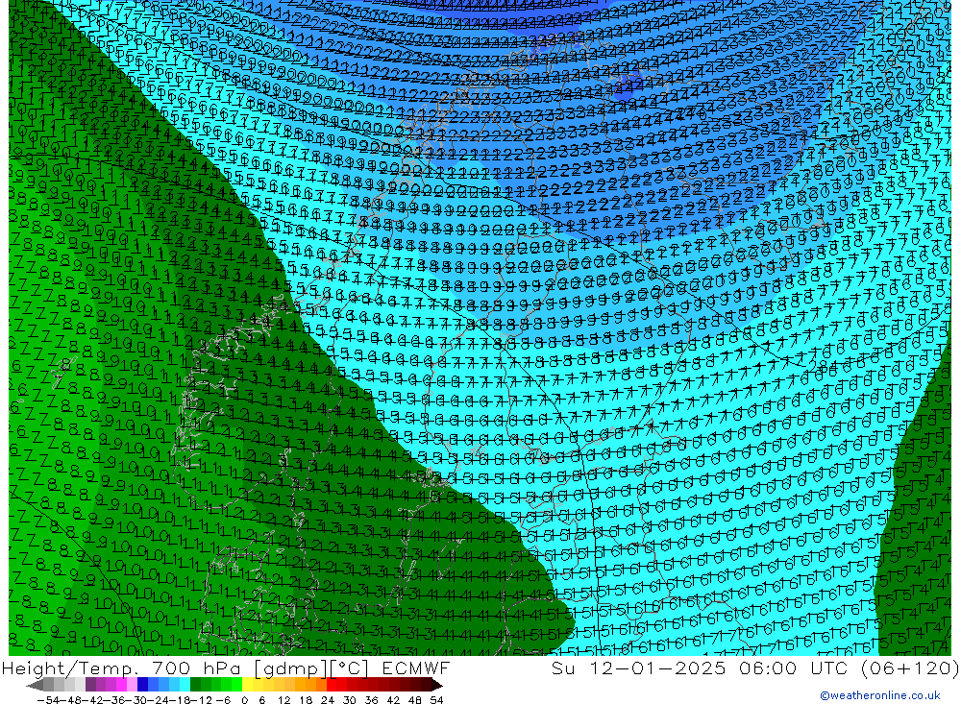
Task: Click the '[gdmp]' unit label
Action: click(291, 668)
